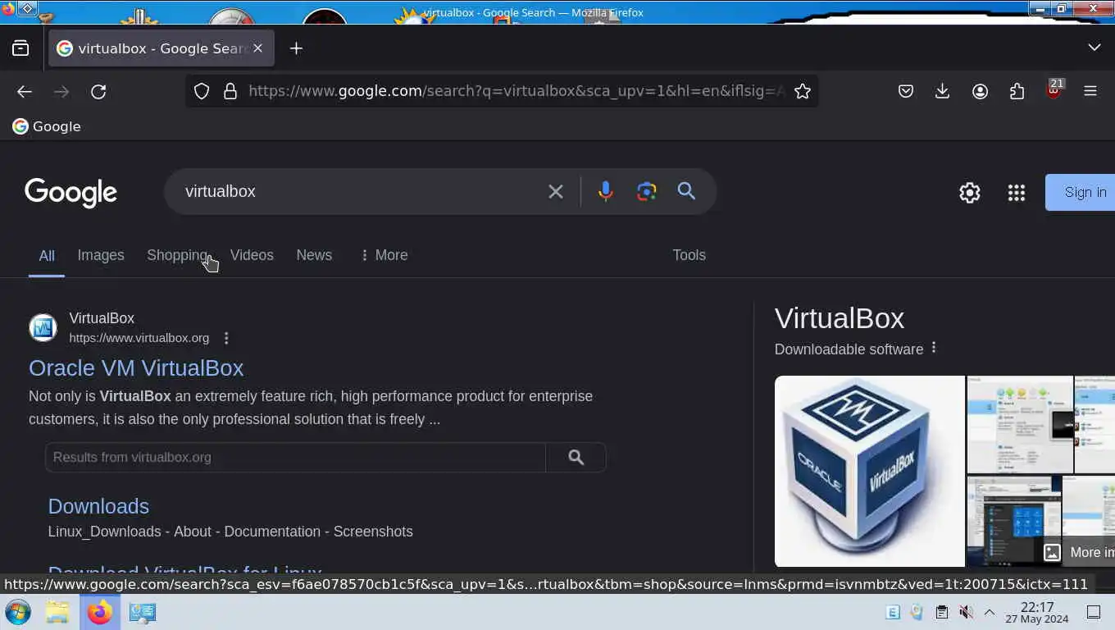Image resolution: width=1115 pixels, height=630 pixels.
Task: Sign in to Google account
Action: [x=1081, y=192]
